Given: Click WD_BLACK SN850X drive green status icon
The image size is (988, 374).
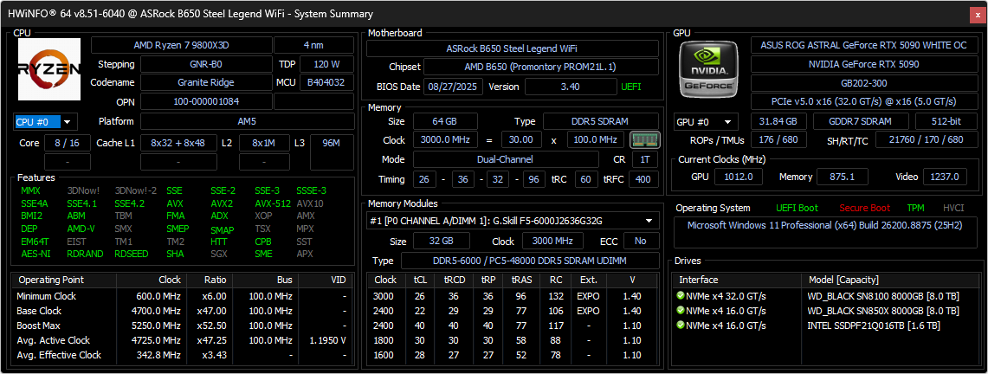Looking at the screenshot, I should pos(680,311).
